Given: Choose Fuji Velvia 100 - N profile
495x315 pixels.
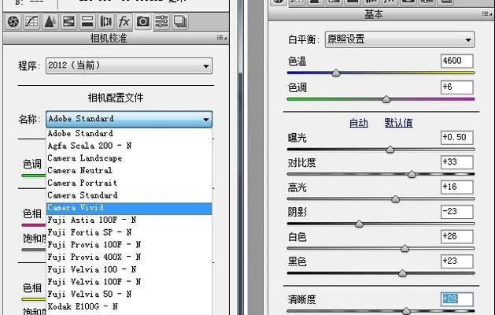Looking at the screenshot, I should pos(129,269).
